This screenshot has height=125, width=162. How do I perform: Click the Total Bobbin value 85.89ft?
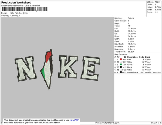[x=131, y=52]
